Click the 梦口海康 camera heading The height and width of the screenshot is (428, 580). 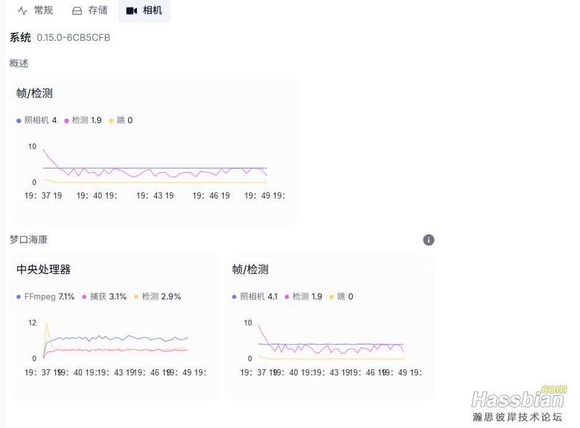29,239
